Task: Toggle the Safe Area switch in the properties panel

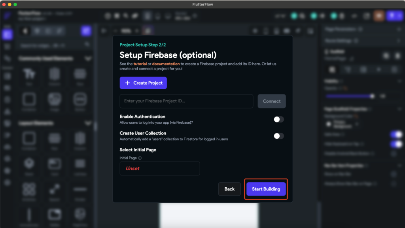Action: tap(397, 134)
